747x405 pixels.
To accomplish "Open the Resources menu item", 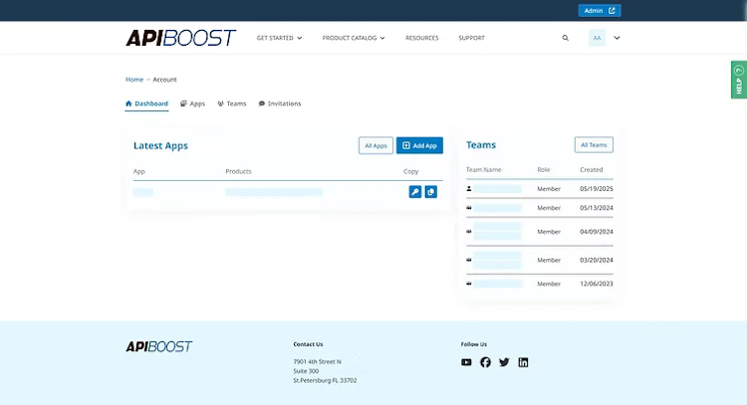I will point(421,38).
